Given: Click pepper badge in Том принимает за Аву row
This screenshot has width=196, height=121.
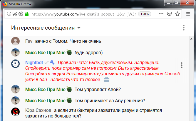Looking at the screenshot, I should (x=69, y=100).
